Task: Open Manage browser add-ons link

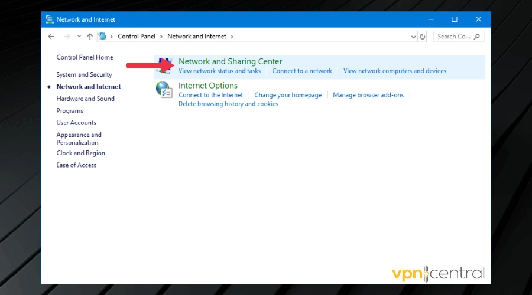Action: (x=368, y=95)
